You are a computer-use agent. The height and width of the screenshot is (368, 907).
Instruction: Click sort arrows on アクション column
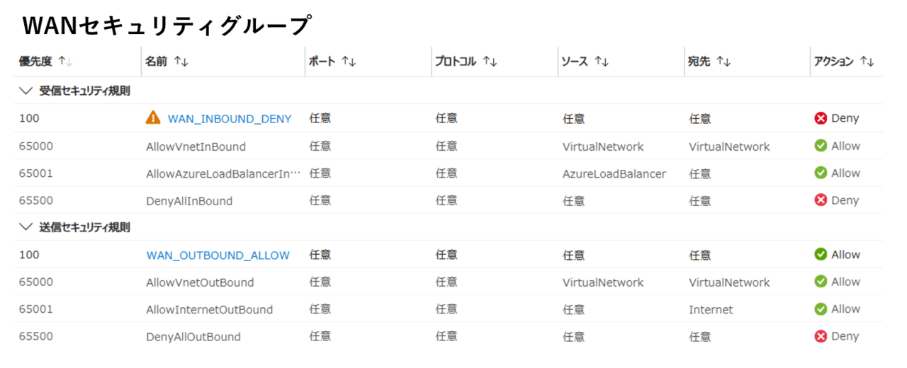click(867, 62)
